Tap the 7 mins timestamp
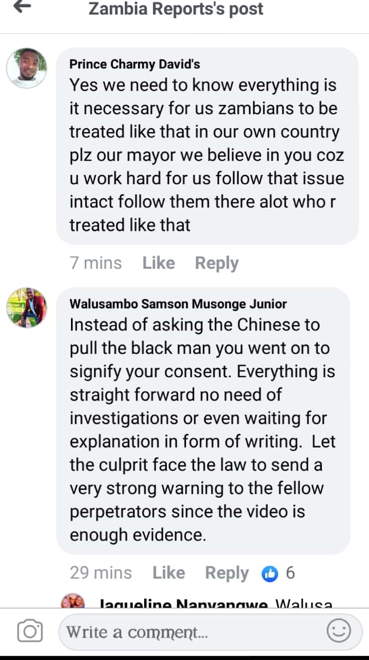Screen dimensions: 369x660 click(96, 263)
